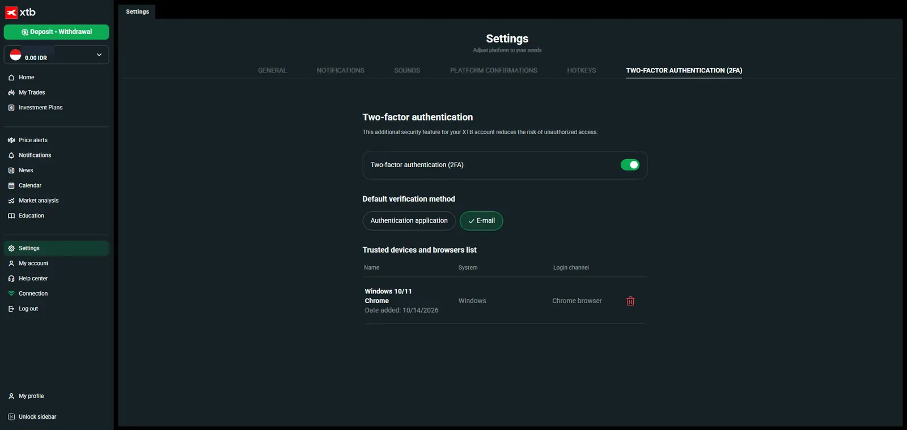Open the Sounds settings tab
This screenshot has height=430, width=907.
coord(407,70)
